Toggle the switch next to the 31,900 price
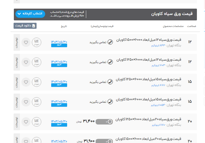Viewport: 205px width, 143px height. click(x=104, y=141)
